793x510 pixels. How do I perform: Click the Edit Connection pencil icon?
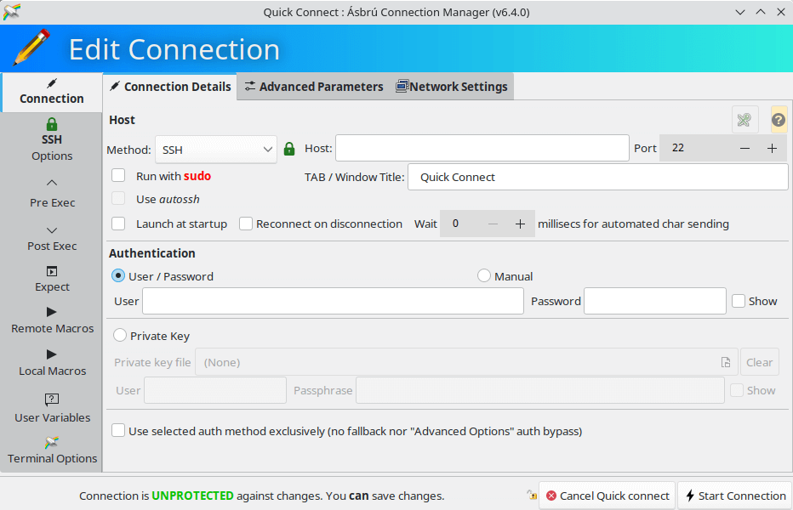pyautogui.click(x=31, y=48)
